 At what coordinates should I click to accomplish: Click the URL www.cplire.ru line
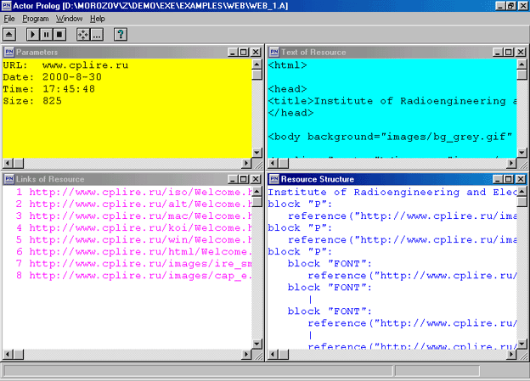point(65,65)
